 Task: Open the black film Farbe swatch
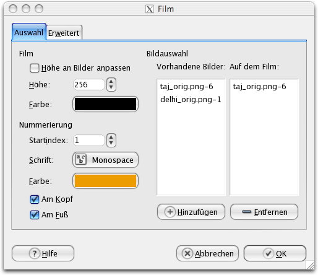click(x=105, y=104)
